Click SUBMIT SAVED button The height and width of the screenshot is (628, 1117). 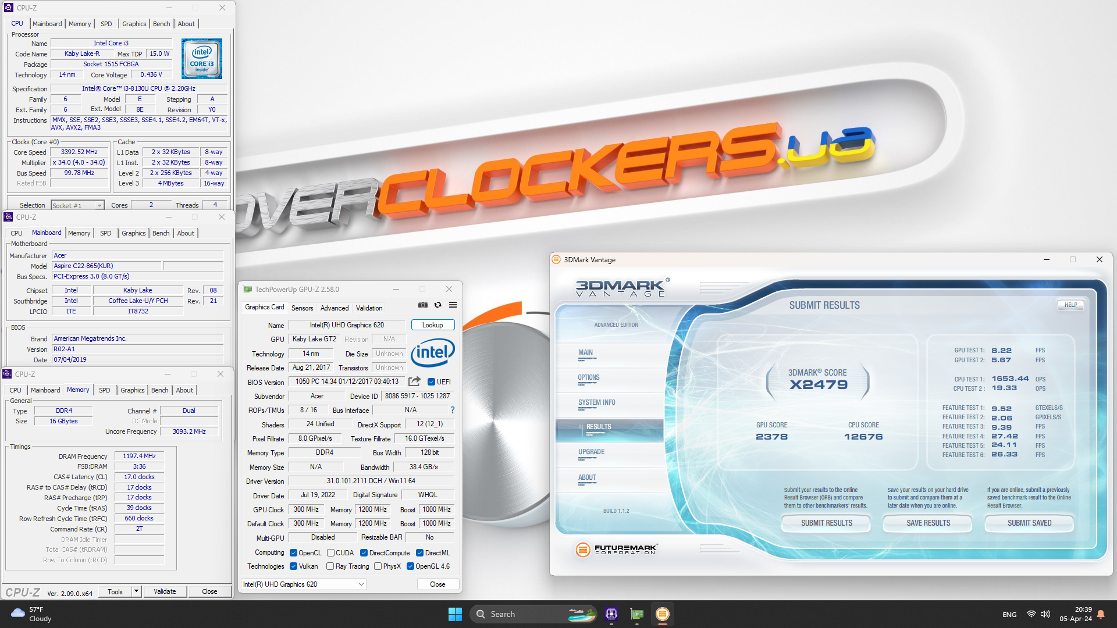(x=1029, y=523)
